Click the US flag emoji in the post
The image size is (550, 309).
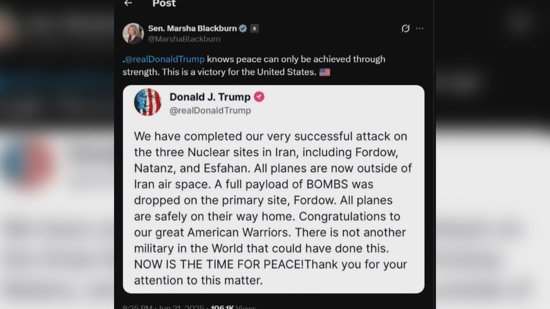pyautogui.click(x=325, y=72)
